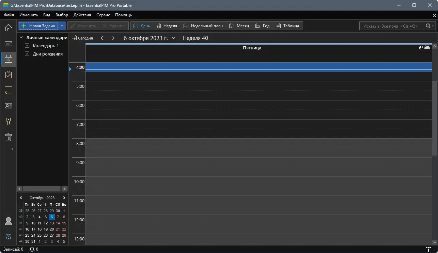The width and height of the screenshot is (438, 253).
Task: Switch to Table view
Action: click(287, 26)
